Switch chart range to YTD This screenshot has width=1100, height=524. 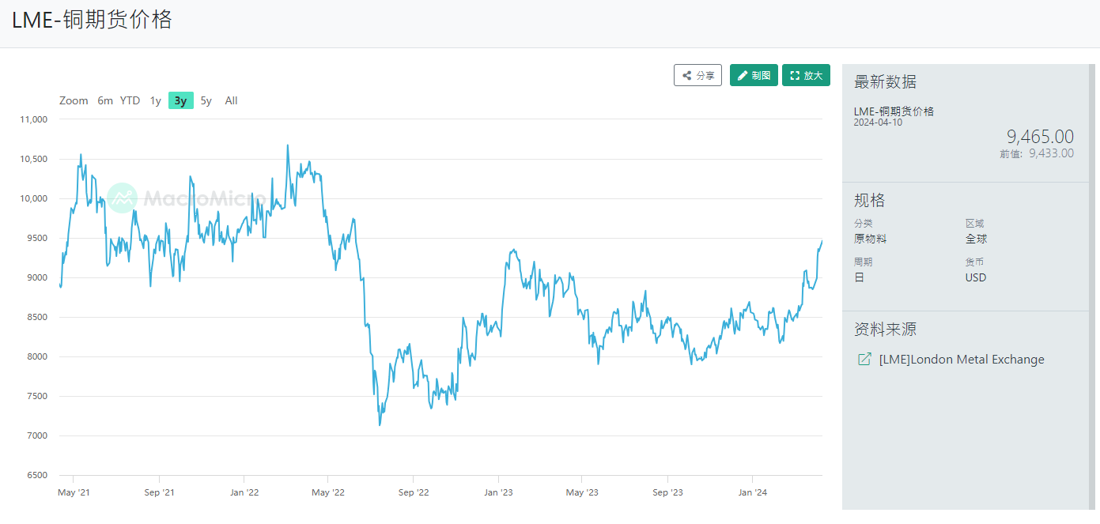(x=130, y=100)
